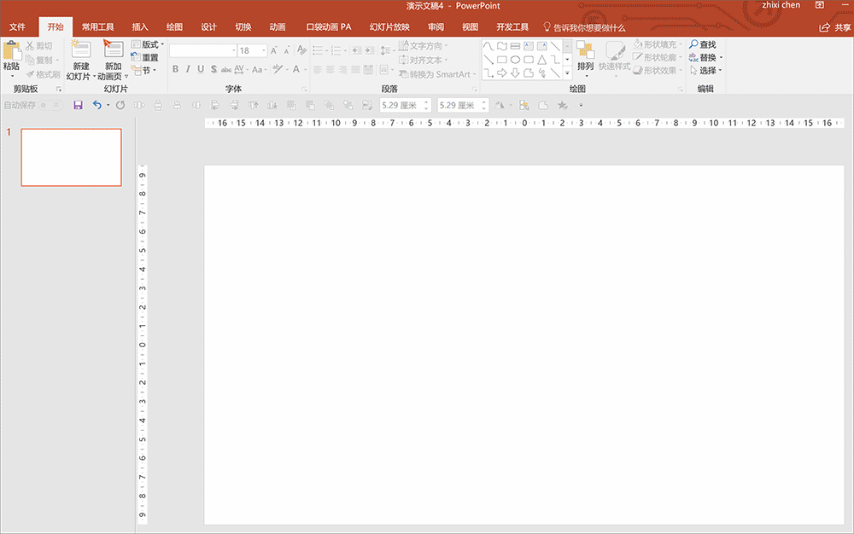Click the new animation page (新加动画页) icon
Screen dimensions: 854x534
113,49
